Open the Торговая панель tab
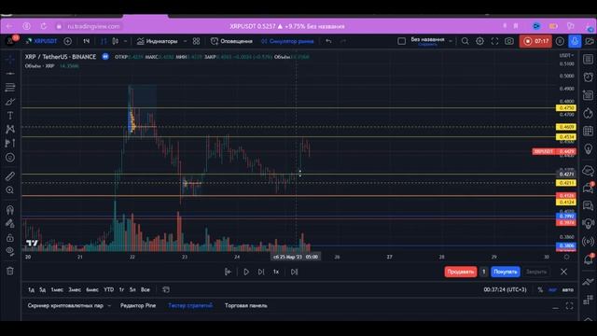The image size is (597, 336). [x=246, y=305]
